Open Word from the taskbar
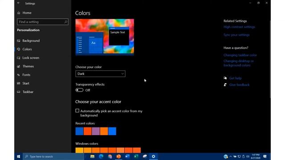Image resolution: width=285 pixels, height=160 pixels. tap(127, 156)
